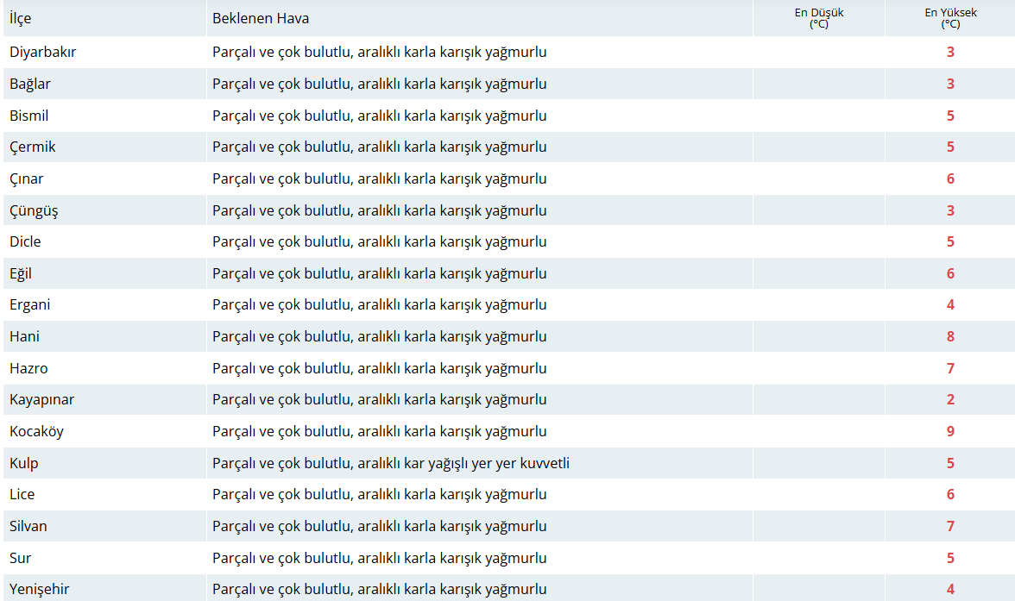This screenshot has height=601, width=1015.
Task: Open the Çermik forecast entry
Action: (x=33, y=147)
